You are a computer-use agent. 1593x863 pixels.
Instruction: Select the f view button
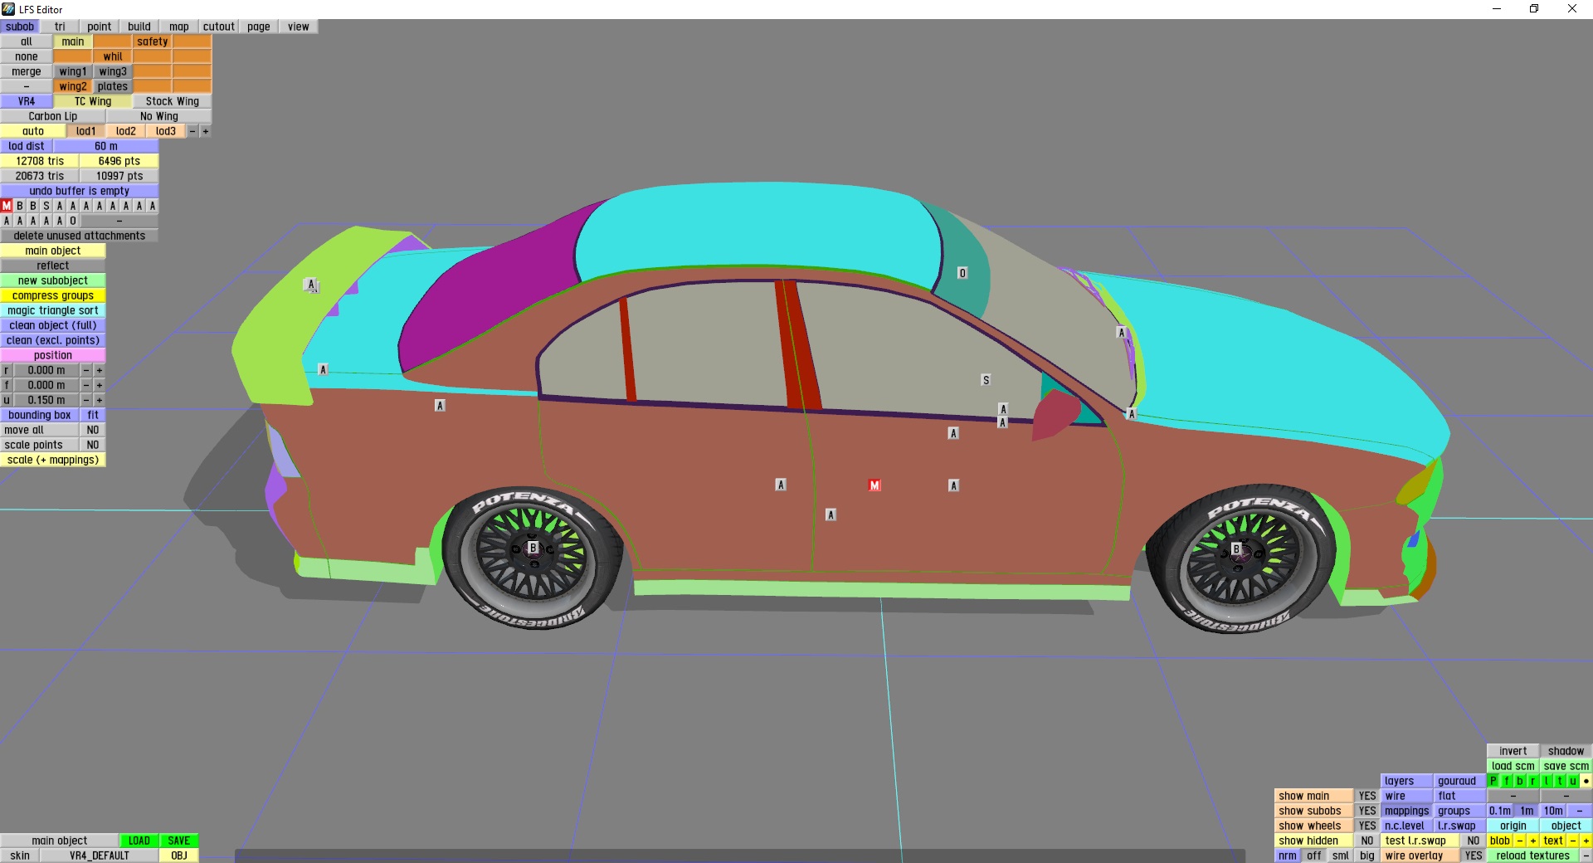pos(1507,781)
